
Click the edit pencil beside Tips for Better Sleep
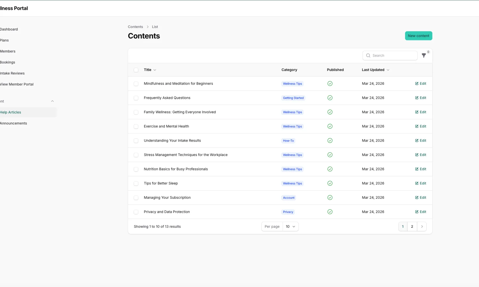[x=417, y=183]
